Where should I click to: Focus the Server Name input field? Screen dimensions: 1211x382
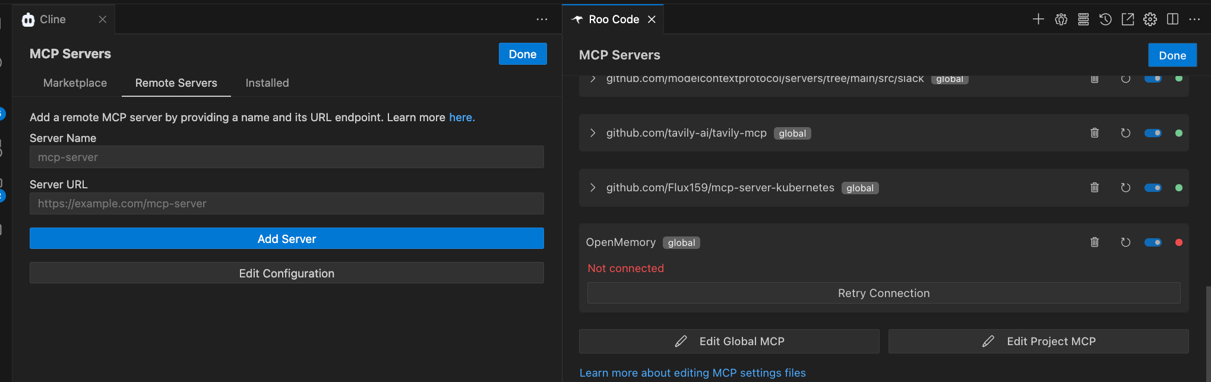287,157
